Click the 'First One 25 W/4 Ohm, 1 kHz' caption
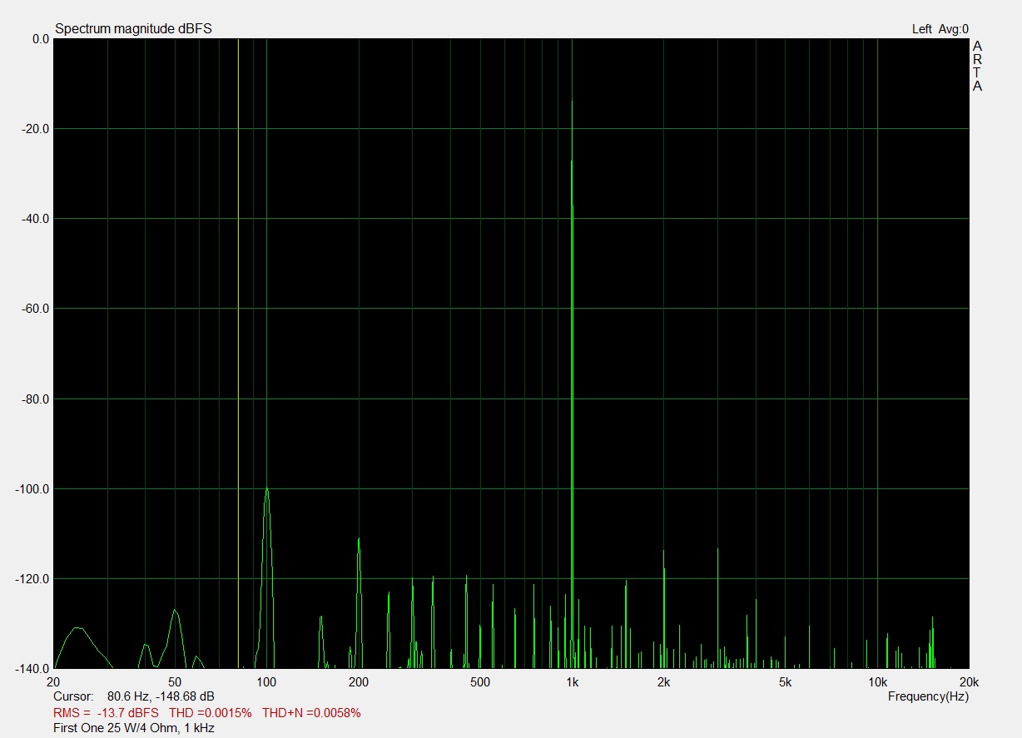The image size is (1022, 738). (134, 728)
